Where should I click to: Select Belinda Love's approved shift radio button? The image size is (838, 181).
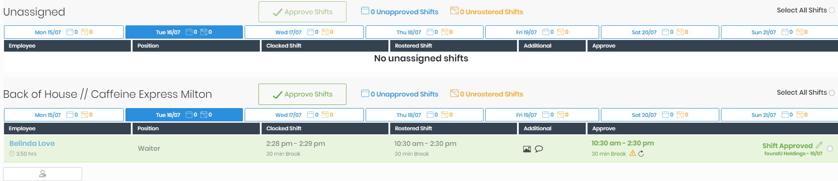[830, 149]
